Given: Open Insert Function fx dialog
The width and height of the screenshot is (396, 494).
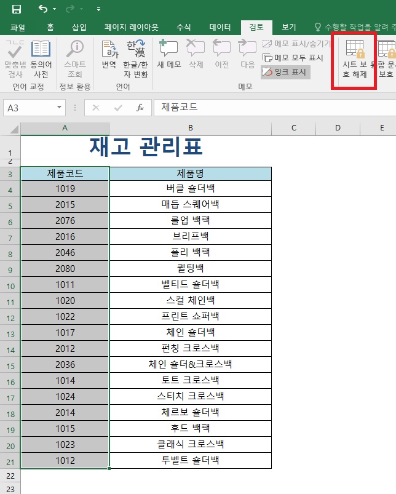Looking at the screenshot, I should pos(140,108).
